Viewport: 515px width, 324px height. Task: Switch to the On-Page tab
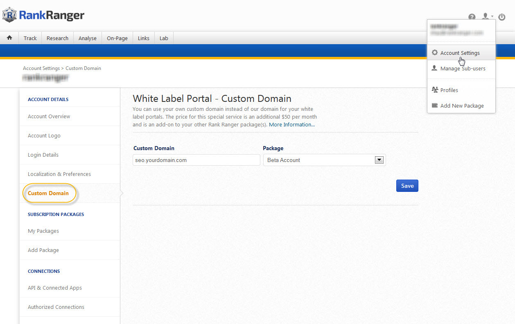(x=117, y=38)
